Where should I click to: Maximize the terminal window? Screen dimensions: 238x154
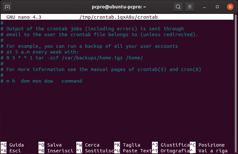coord(217,6)
